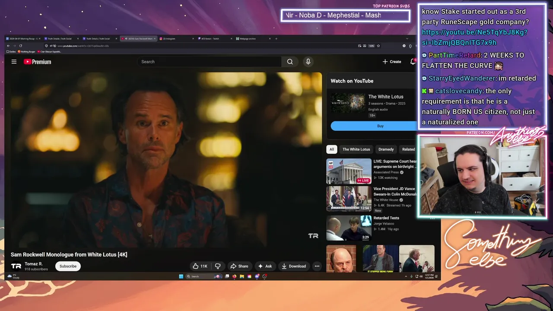This screenshot has width=553, height=311.
Task: Open the Create upload menu
Action: click(392, 62)
